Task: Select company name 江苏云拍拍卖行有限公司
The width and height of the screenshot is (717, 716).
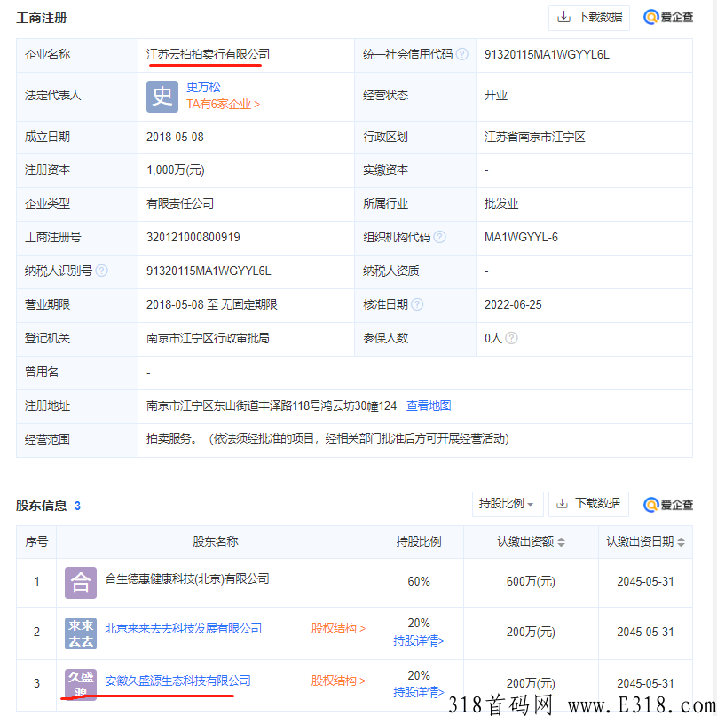Action: click(208, 54)
